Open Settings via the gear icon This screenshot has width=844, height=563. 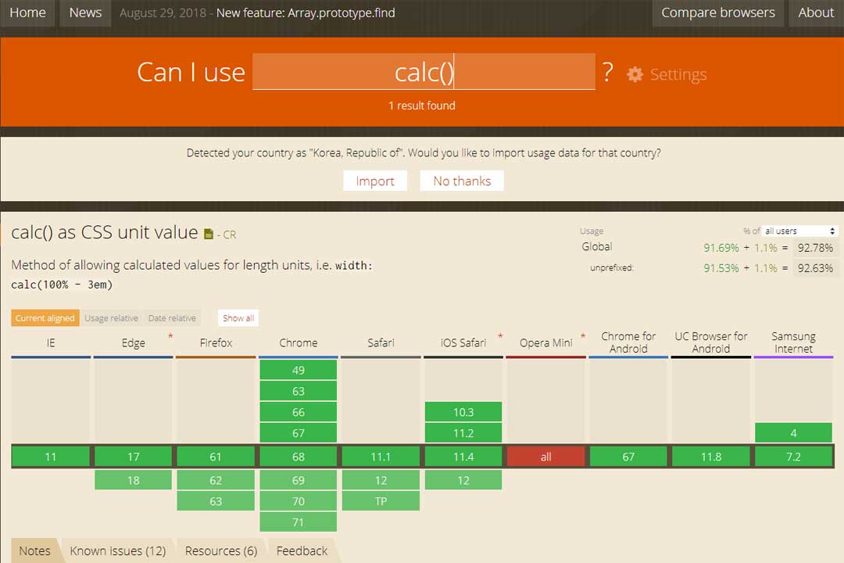pyautogui.click(x=635, y=74)
